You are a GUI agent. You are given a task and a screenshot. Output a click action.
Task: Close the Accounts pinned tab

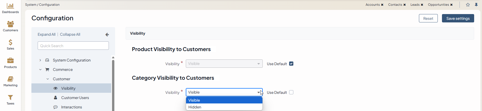382,5
